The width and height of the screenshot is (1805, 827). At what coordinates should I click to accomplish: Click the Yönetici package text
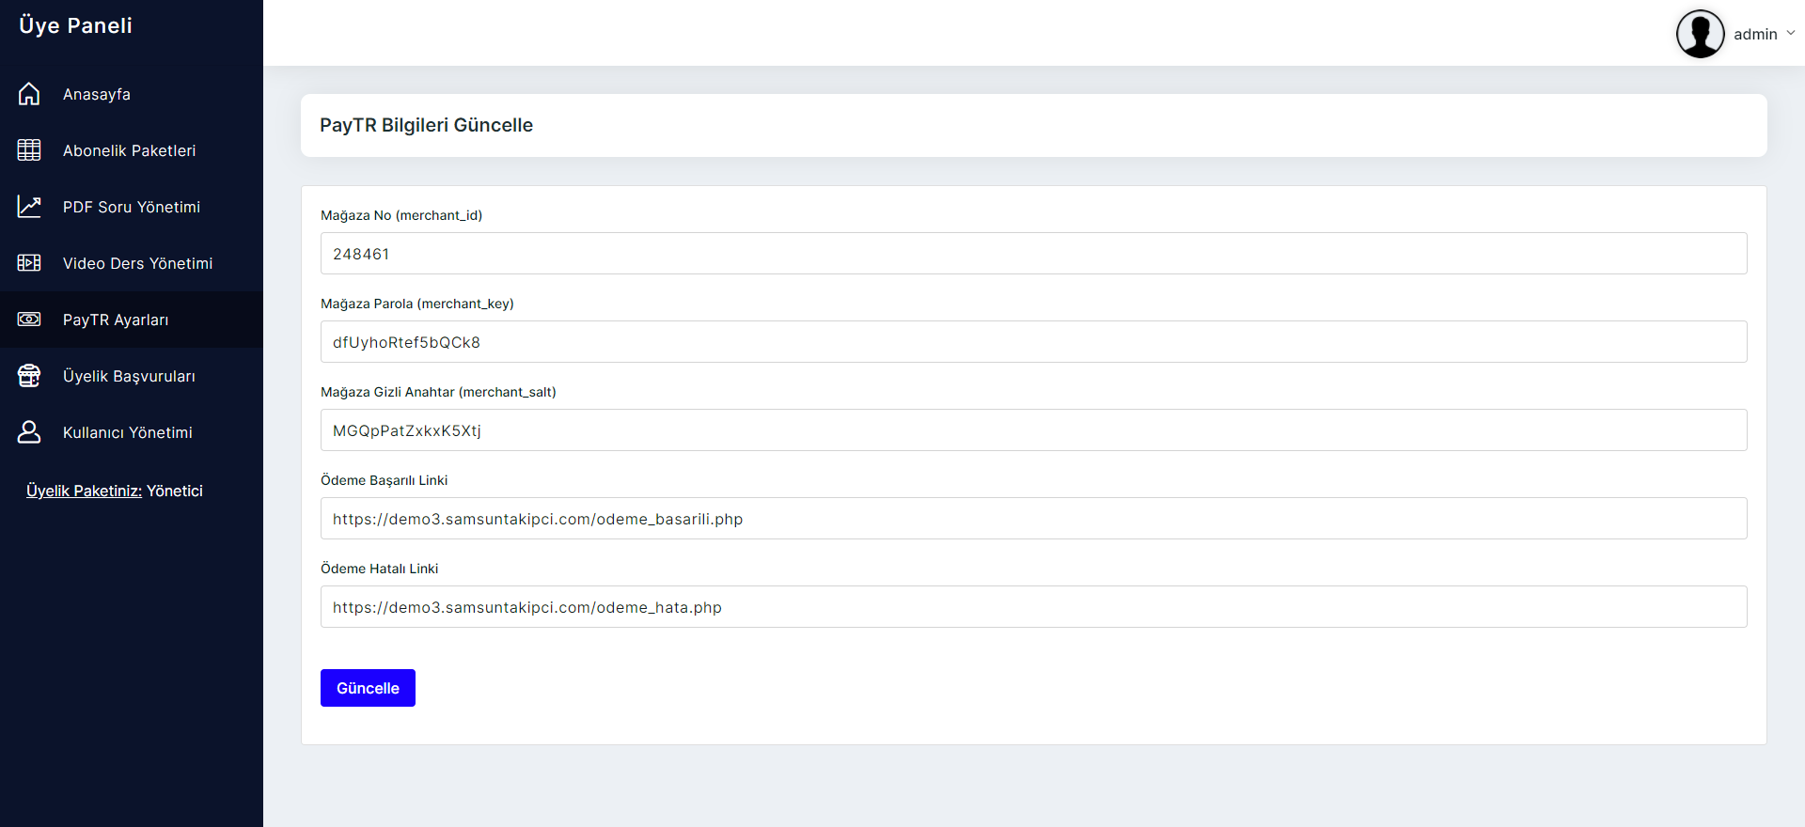175,491
